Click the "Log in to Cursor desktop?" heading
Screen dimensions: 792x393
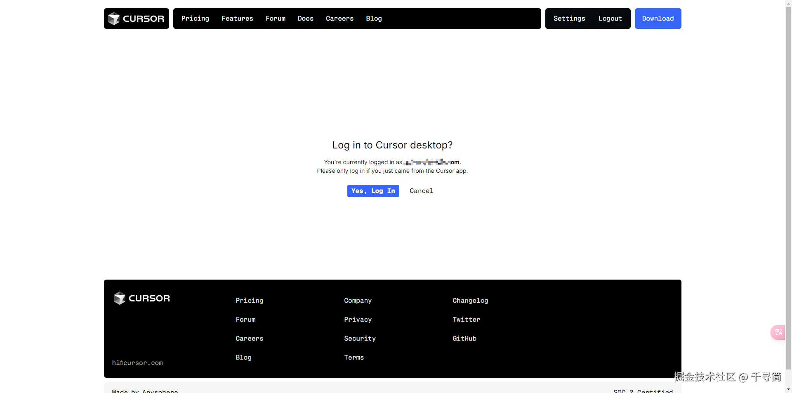tap(392, 145)
